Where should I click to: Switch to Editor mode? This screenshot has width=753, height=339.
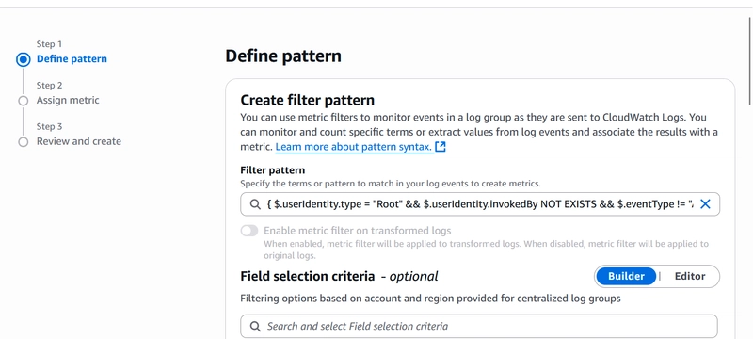click(x=690, y=276)
